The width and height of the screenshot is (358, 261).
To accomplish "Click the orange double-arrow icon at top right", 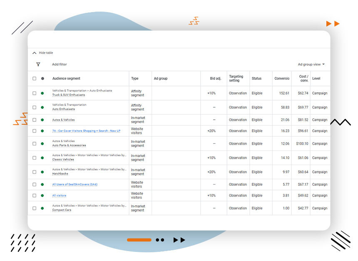I will (333, 24).
